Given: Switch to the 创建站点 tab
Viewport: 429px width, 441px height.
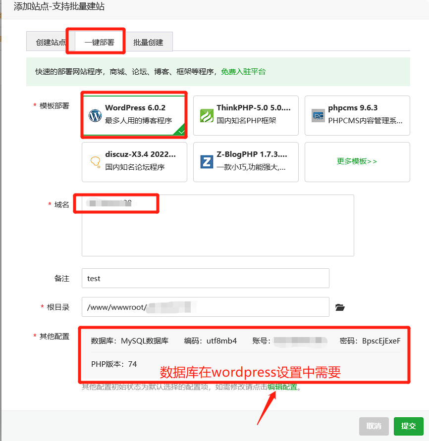Looking at the screenshot, I should (x=51, y=42).
